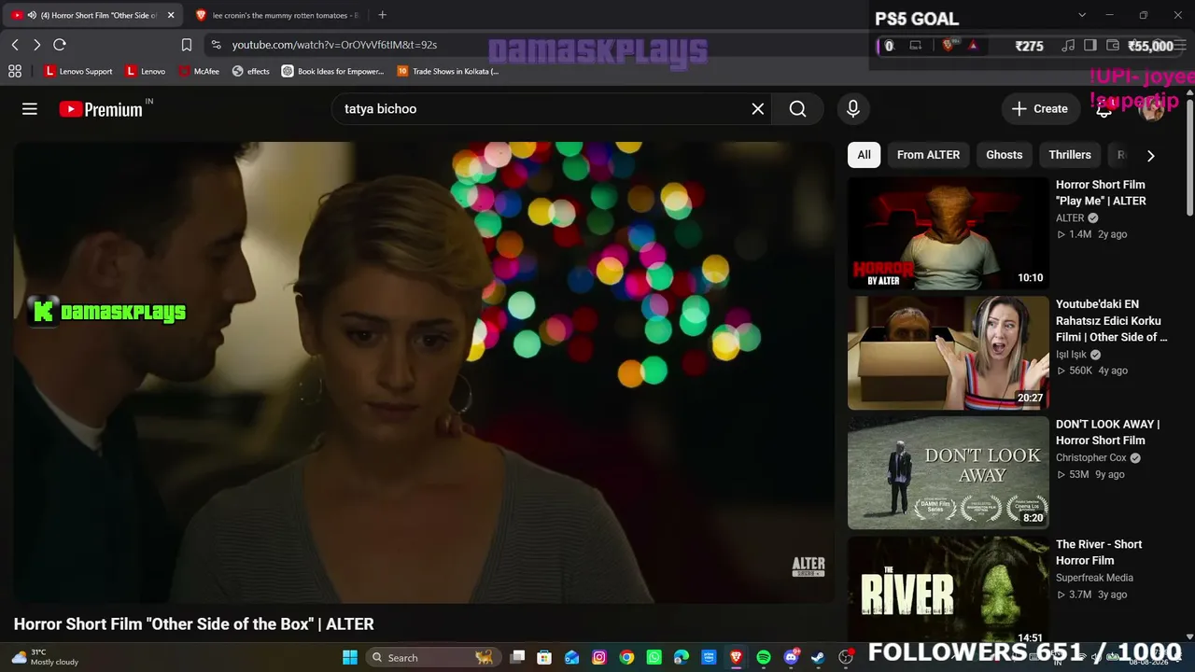Open the bookmarks apps grid icon
The height and width of the screenshot is (672, 1195).
15,71
